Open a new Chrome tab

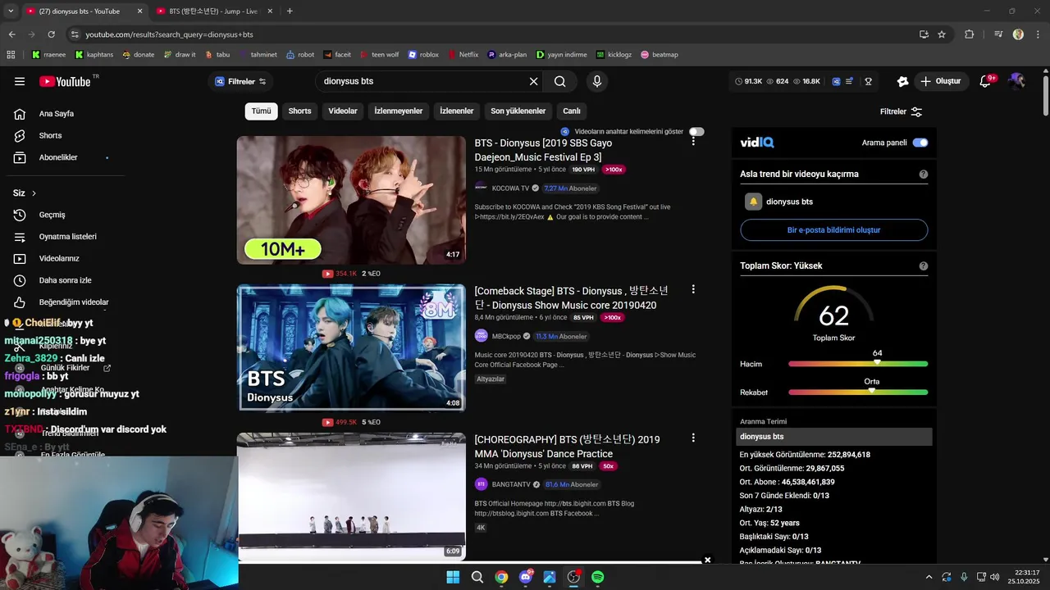point(290,11)
